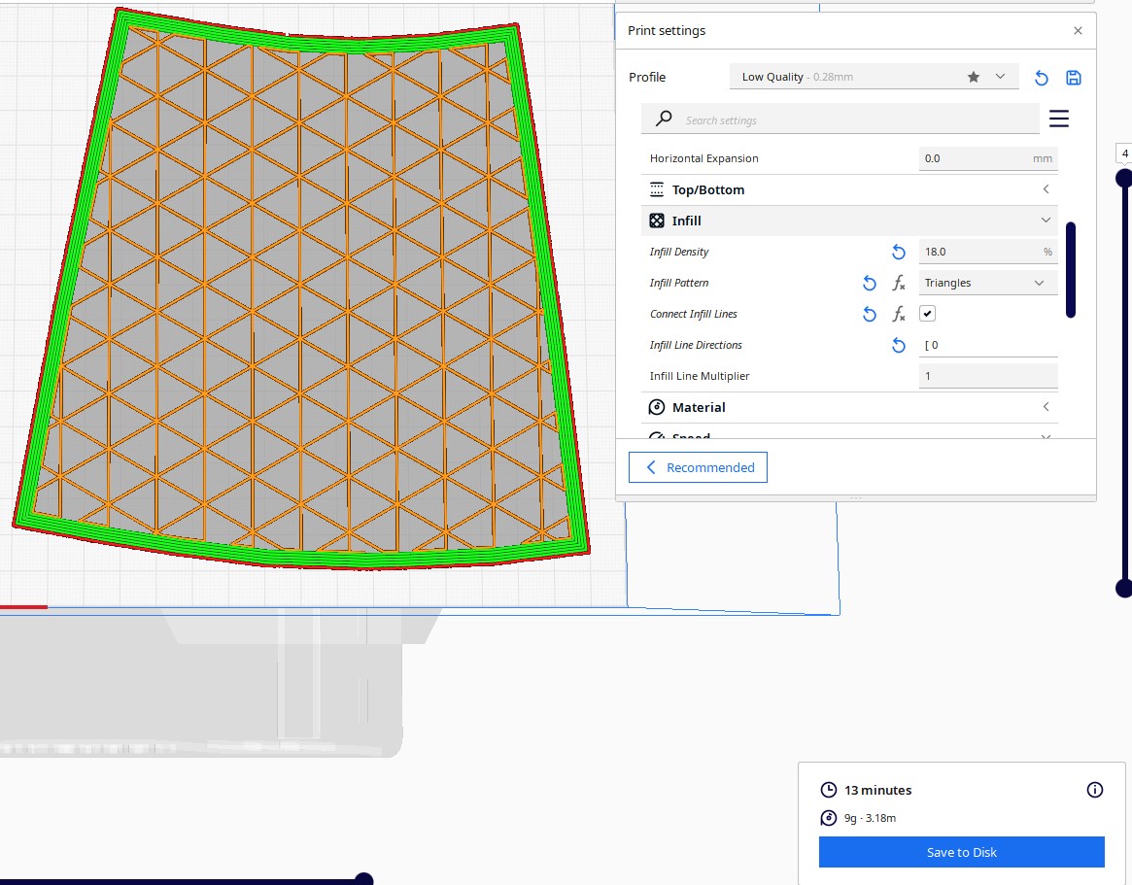This screenshot has height=885, width=1132.
Task: Reset the current profile changes
Action: (1041, 78)
